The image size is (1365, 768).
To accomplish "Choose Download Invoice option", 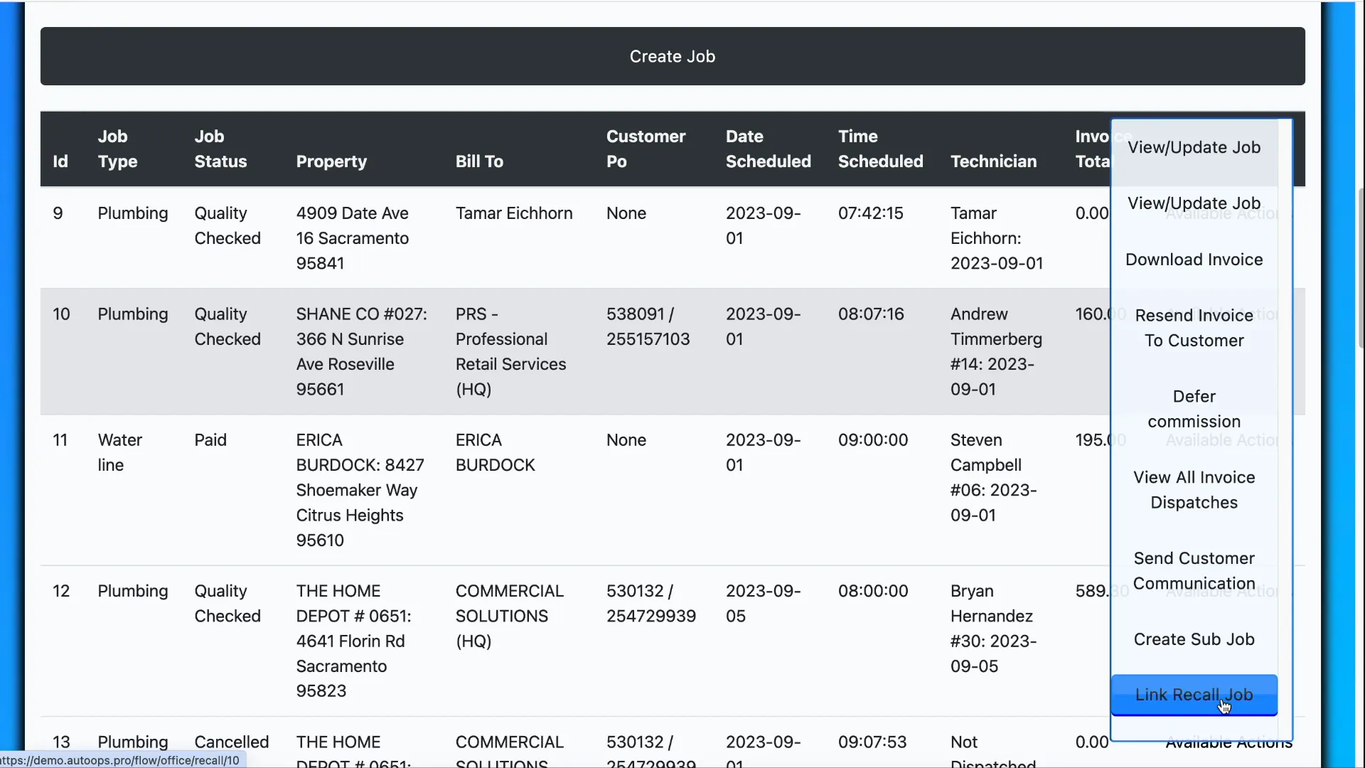I will click(x=1194, y=260).
